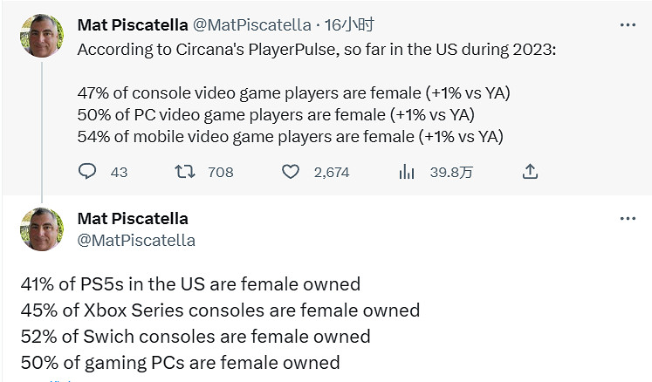This screenshot has height=382, width=652.
Task: Open more options on the second tweet
Action: 628,218
